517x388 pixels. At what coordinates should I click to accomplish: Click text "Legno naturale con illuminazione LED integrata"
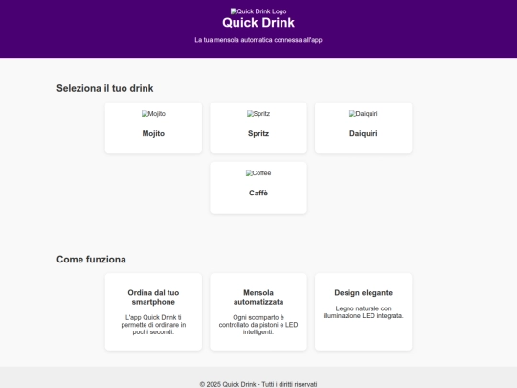click(x=363, y=312)
